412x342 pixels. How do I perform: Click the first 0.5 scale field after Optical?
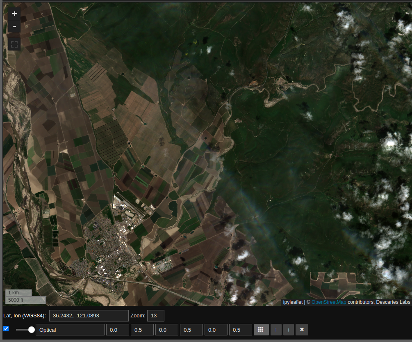(x=142, y=330)
